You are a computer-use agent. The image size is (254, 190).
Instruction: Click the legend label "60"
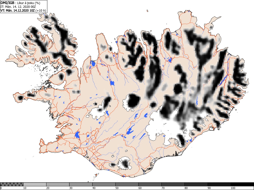[140, 188]
